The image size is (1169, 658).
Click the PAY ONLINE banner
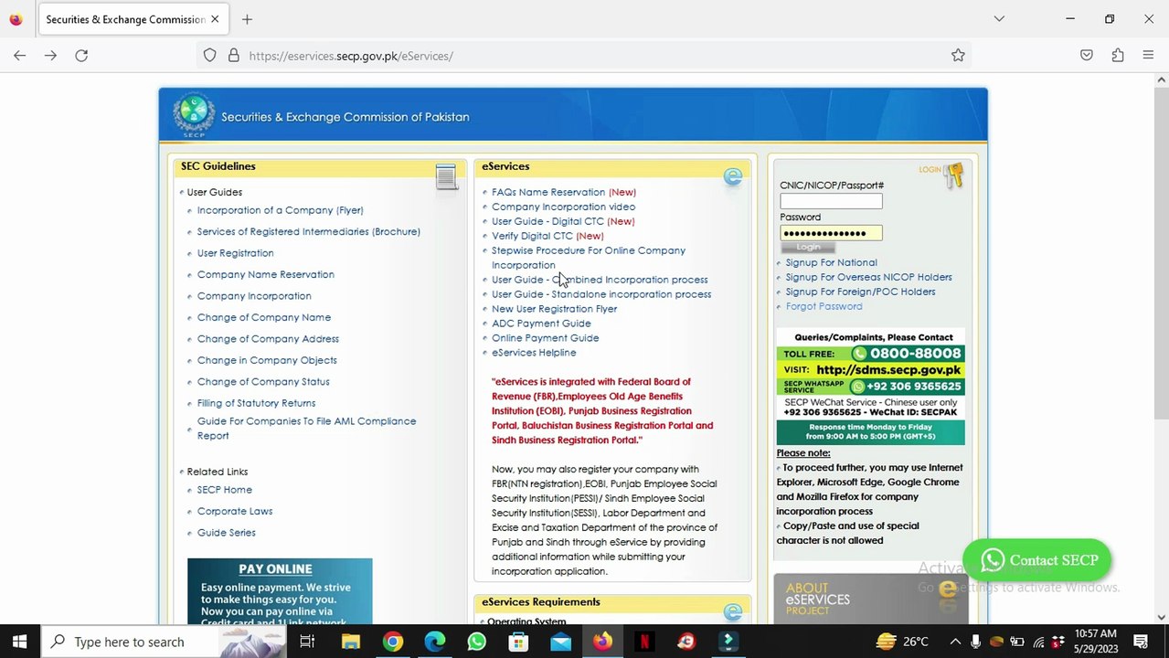pos(280,591)
